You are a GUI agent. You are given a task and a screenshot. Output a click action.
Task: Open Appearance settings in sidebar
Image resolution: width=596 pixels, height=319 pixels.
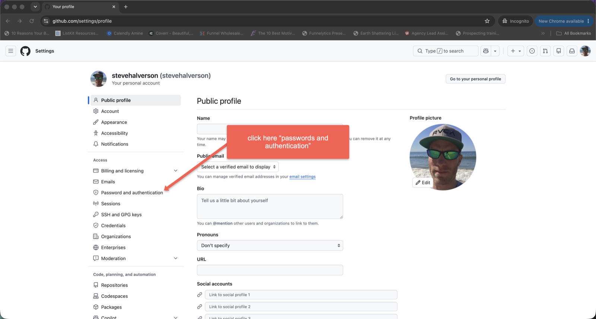[x=136, y=122]
